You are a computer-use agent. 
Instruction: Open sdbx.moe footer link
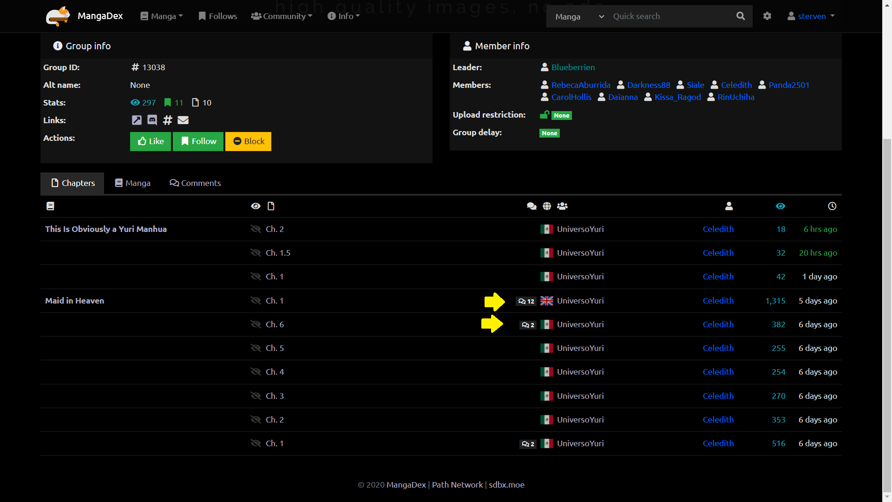pyautogui.click(x=506, y=485)
